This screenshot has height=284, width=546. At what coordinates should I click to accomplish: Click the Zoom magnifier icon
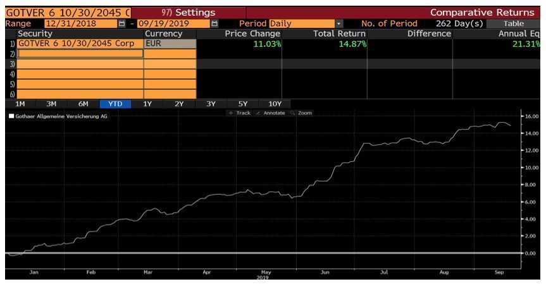point(292,113)
